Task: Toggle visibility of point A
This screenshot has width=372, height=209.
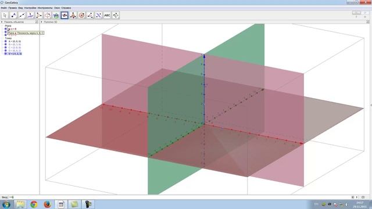Action: [x=5, y=41]
